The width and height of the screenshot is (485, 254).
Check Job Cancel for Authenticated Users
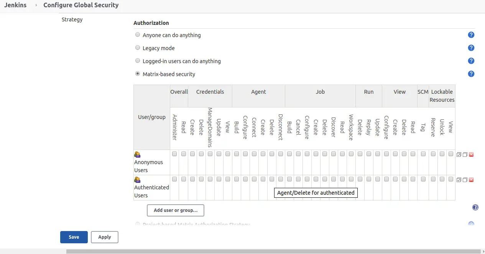pos(298,179)
